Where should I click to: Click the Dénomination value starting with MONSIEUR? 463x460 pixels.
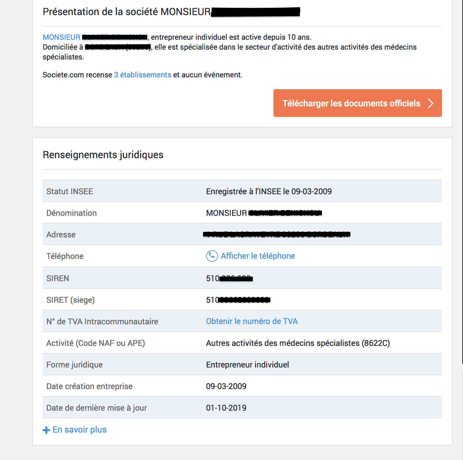click(264, 213)
